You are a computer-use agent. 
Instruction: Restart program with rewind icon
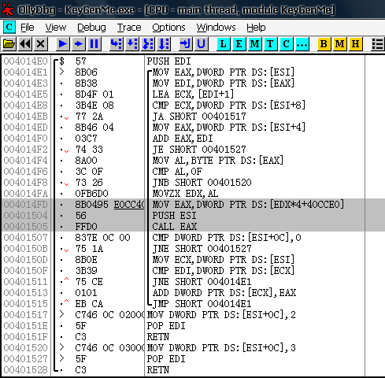click(25, 44)
